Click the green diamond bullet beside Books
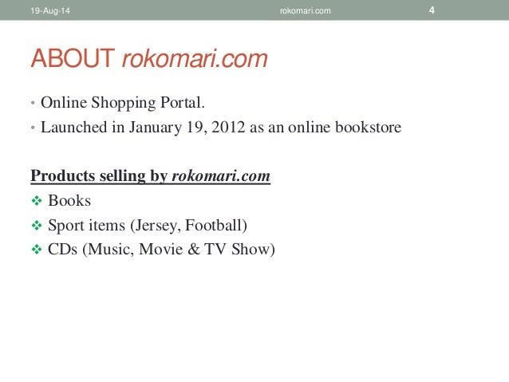509x382 pixels. [37, 201]
